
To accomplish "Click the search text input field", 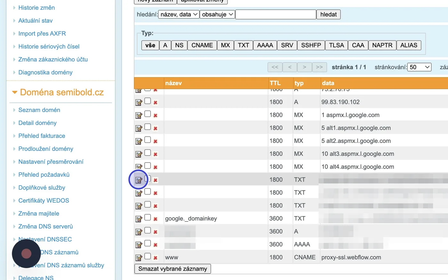I will (276, 14).
